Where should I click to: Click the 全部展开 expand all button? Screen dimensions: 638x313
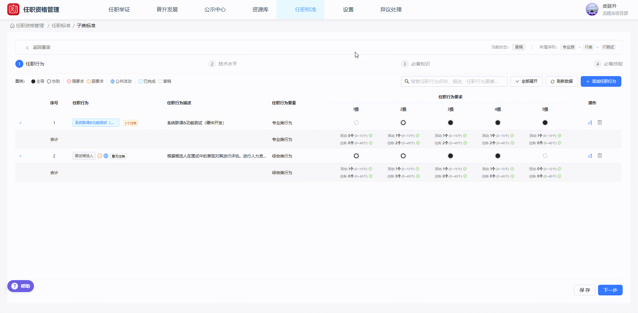pyautogui.click(x=526, y=81)
